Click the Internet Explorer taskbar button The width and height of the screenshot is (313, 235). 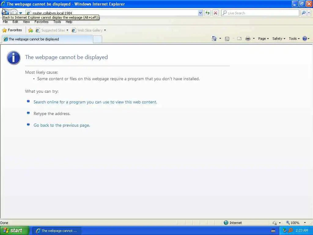click(x=57, y=231)
